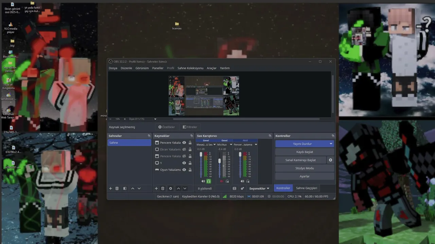This screenshot has height=244, width=435.
Task: Mute the Masaüstü Ses channel speaker icon
Action: tap(203, 181)
